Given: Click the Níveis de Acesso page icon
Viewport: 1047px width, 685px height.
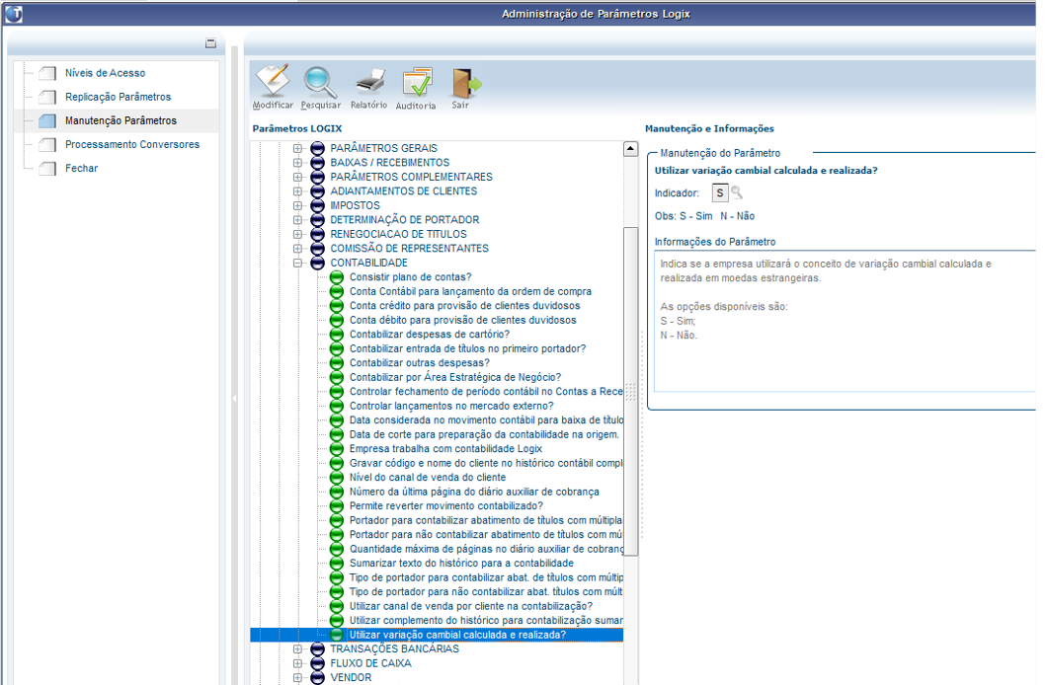Looking at the screenshot, I should (x=47, y=73).
